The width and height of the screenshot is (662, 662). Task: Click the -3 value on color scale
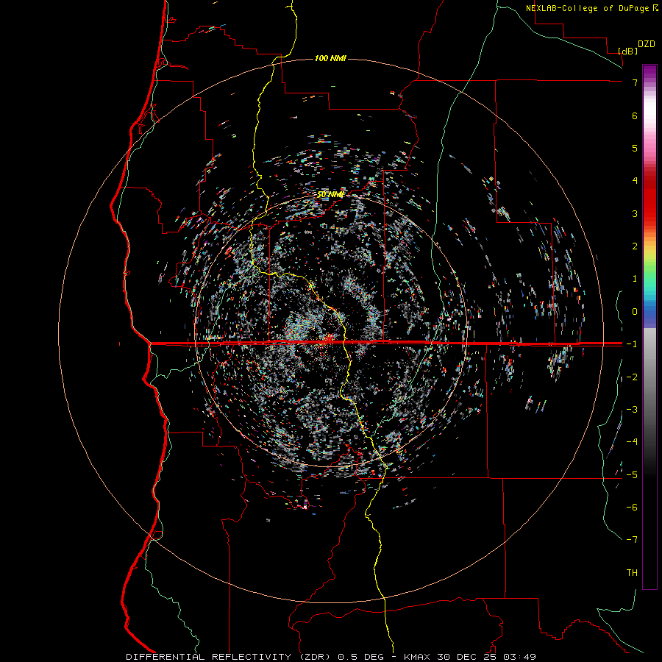click(632, 410)
